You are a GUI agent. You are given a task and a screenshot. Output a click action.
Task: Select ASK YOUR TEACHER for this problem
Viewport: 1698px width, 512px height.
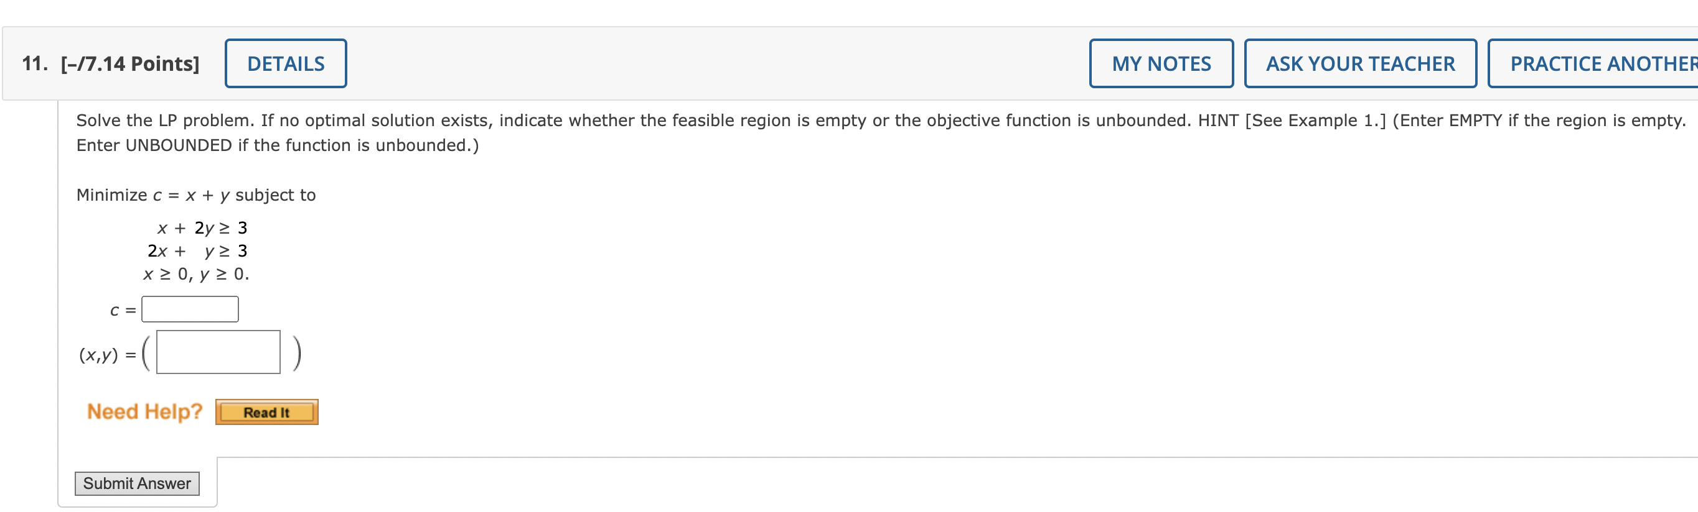(1360, 64)
